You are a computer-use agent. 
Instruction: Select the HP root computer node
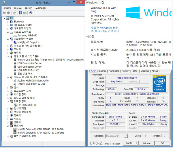pos(10,18)
